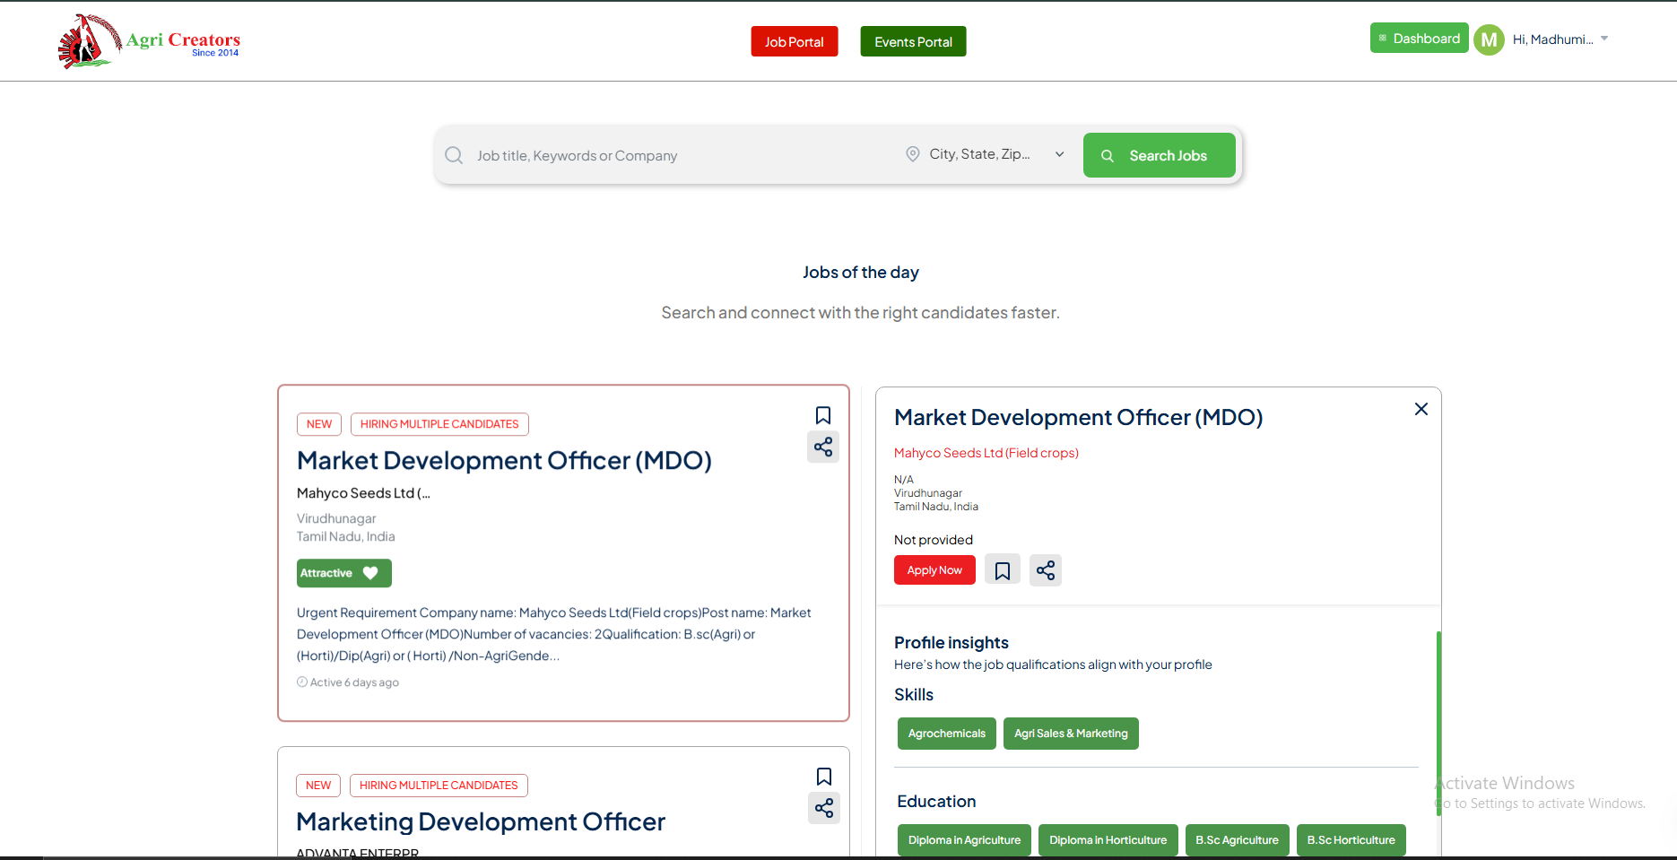
Task: Share the Market Development Officer job card
Action: pos(822,447)
